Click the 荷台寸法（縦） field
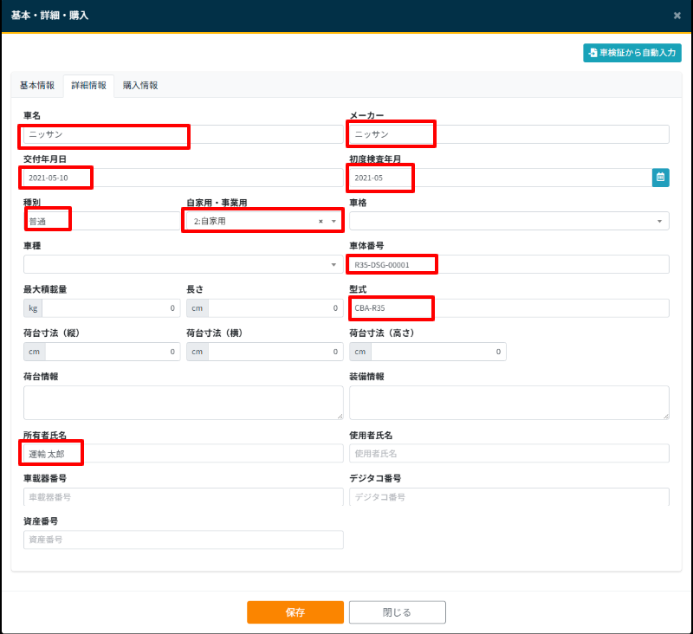 tap(113, 352)
